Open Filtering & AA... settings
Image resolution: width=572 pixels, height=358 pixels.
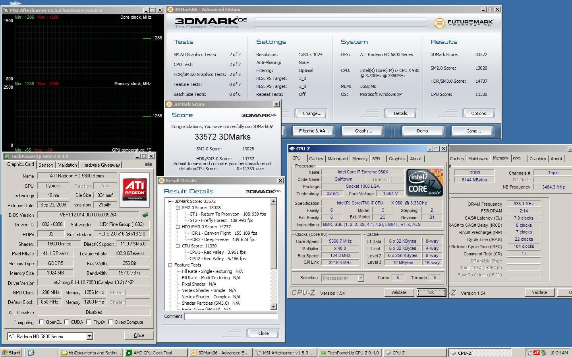(314, 131)
